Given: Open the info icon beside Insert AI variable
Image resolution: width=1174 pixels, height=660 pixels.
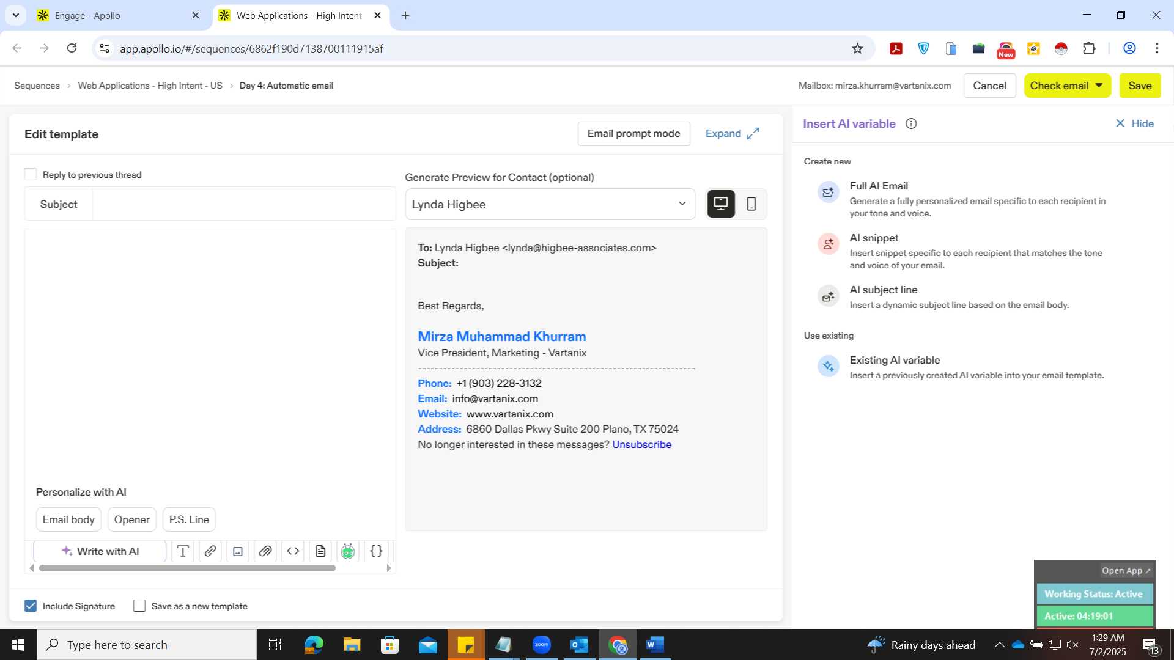Looking at the screenshot, I should pyautogui.click(x=911, y=124).
